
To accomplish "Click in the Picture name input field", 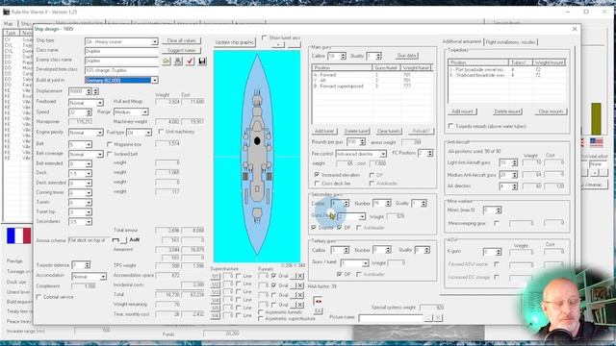I will point(391,318).
